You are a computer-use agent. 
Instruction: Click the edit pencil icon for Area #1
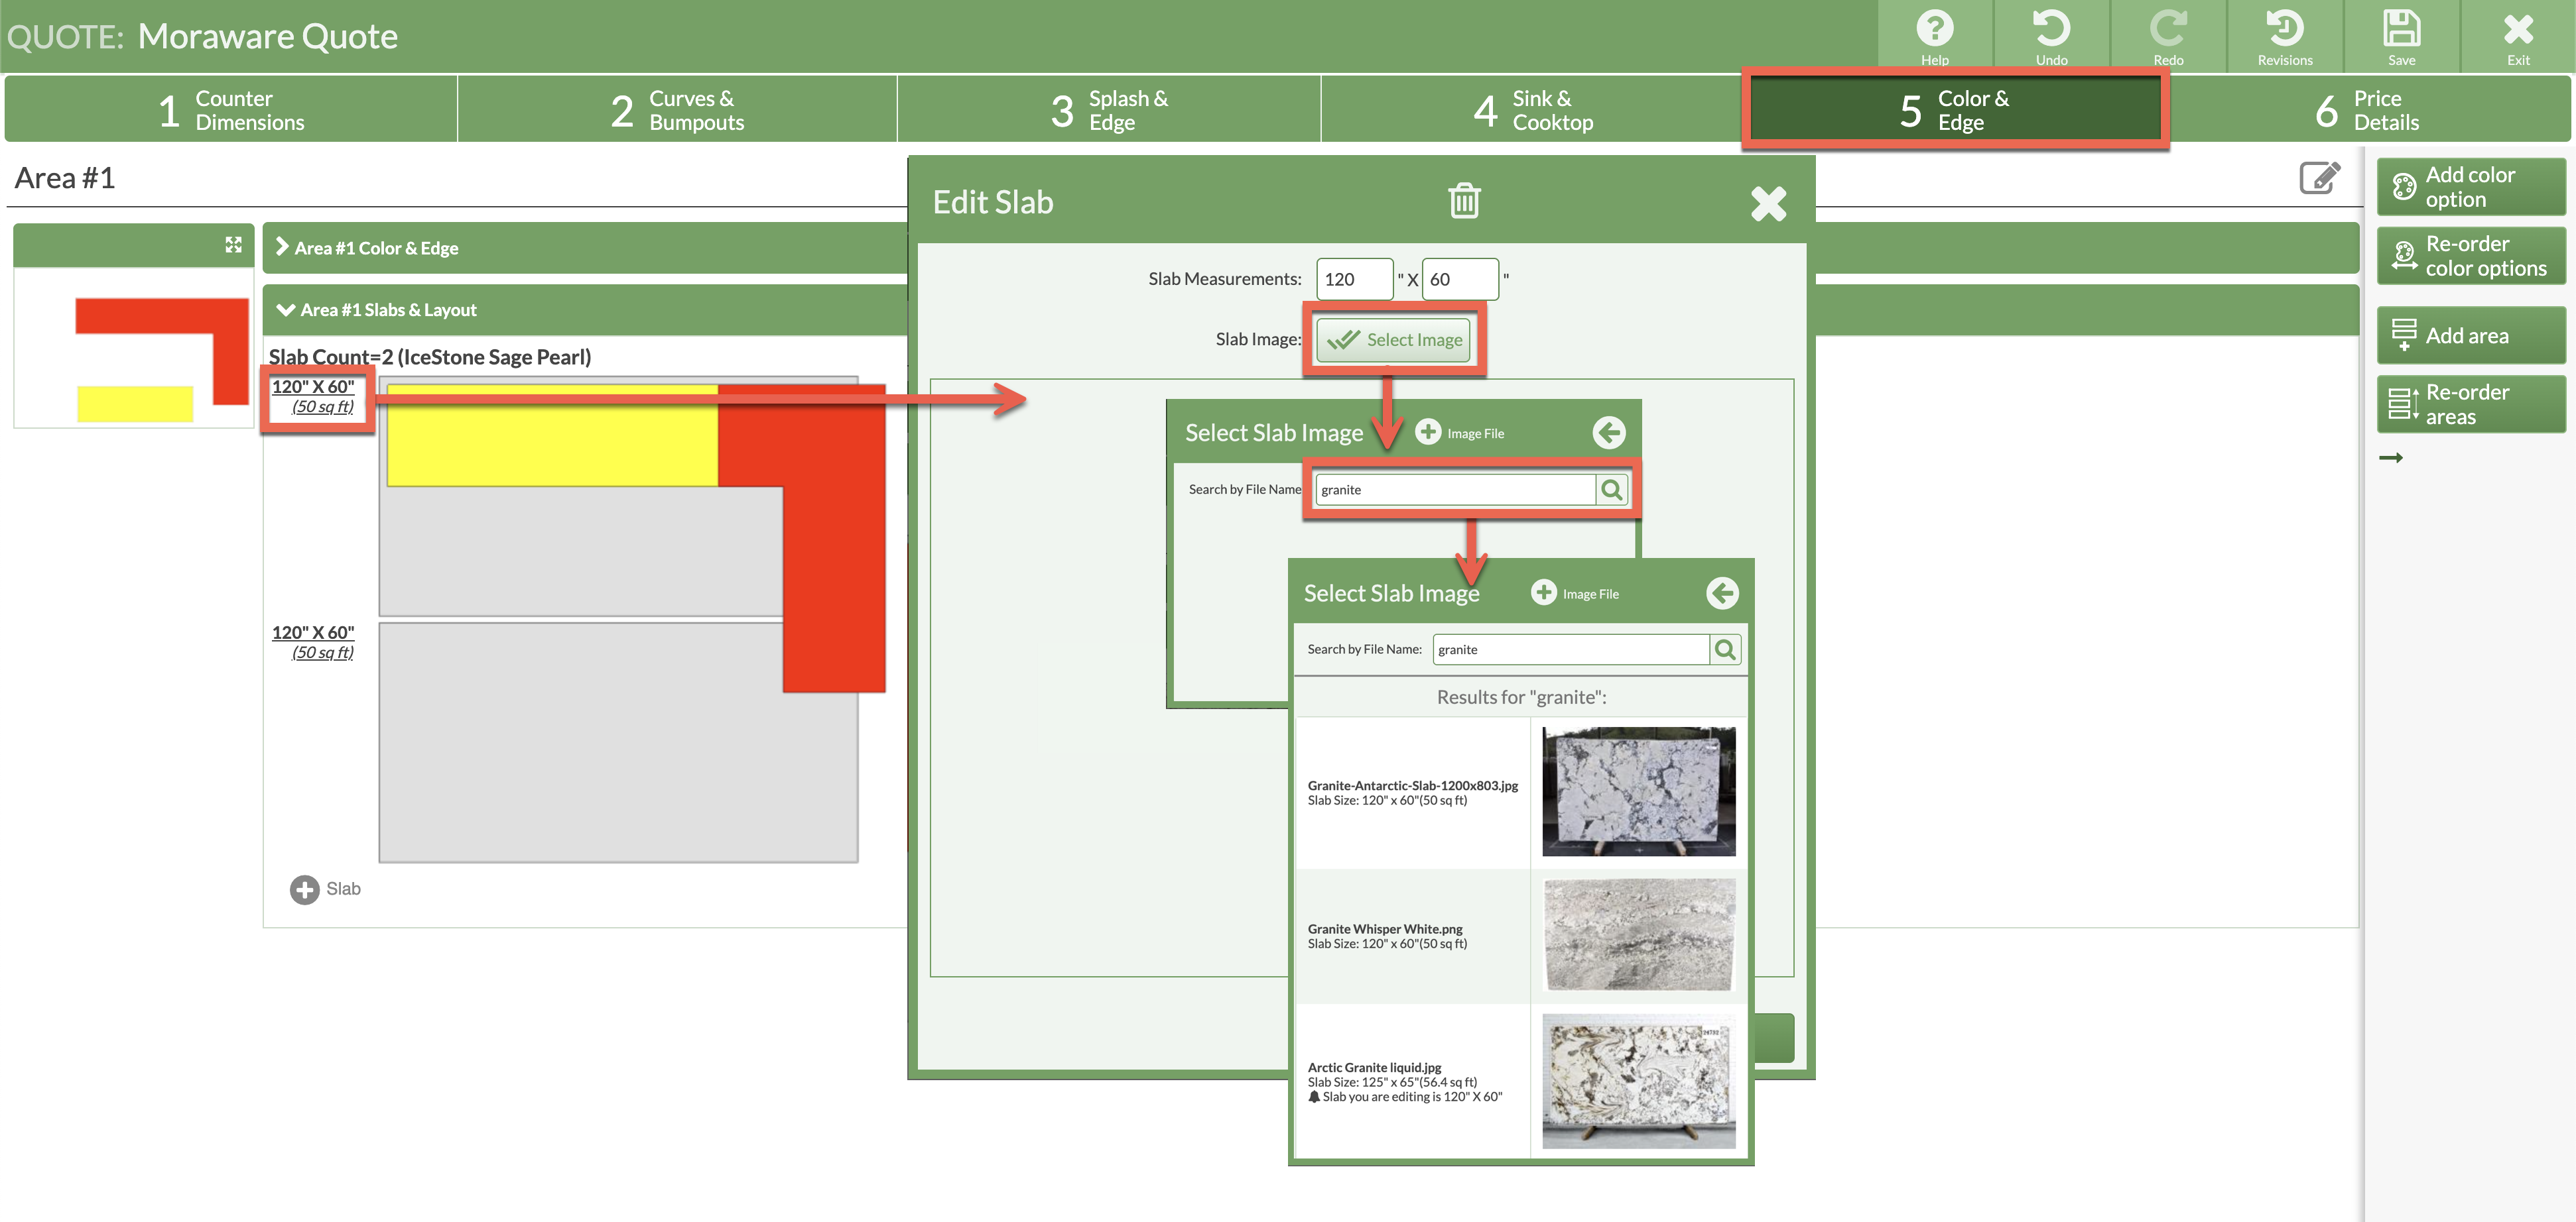click(x=2319, y=178)
